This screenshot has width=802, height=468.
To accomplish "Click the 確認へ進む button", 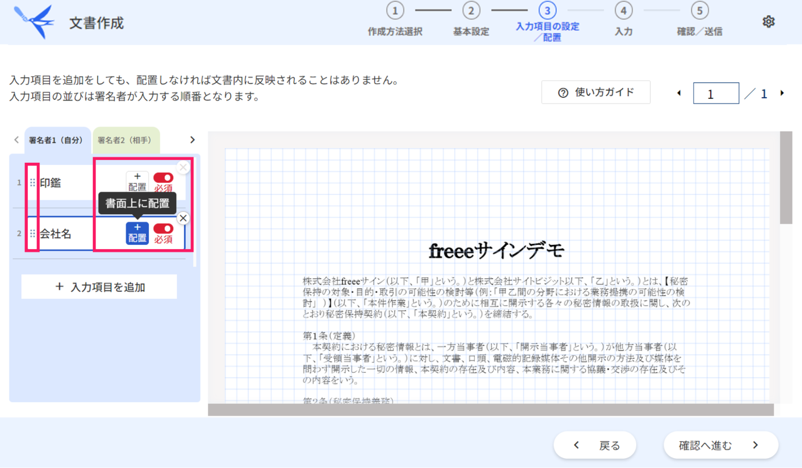I will [721, 445].
